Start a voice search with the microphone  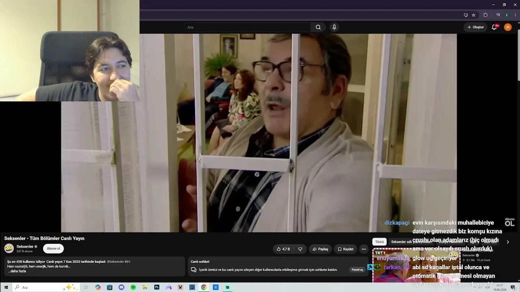point(334,27)
